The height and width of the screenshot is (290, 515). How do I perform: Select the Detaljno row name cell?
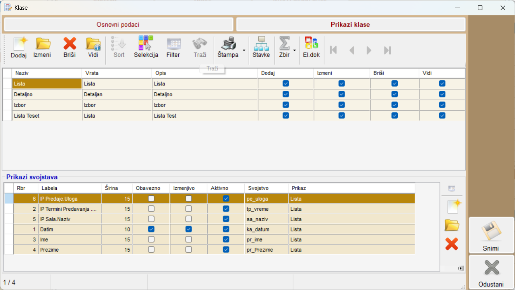click(47, 94)
